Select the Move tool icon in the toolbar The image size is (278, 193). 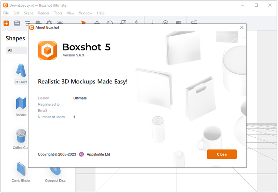point(97,22)
